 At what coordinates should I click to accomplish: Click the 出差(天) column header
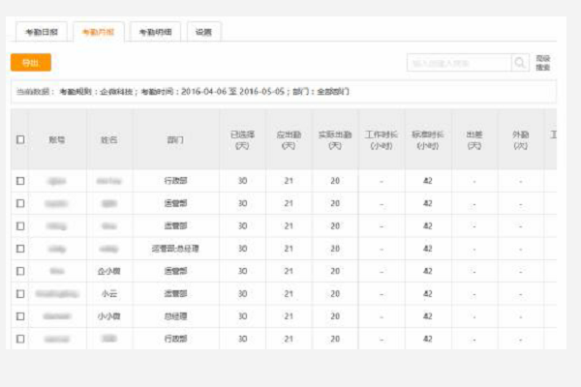pos(474,140)
